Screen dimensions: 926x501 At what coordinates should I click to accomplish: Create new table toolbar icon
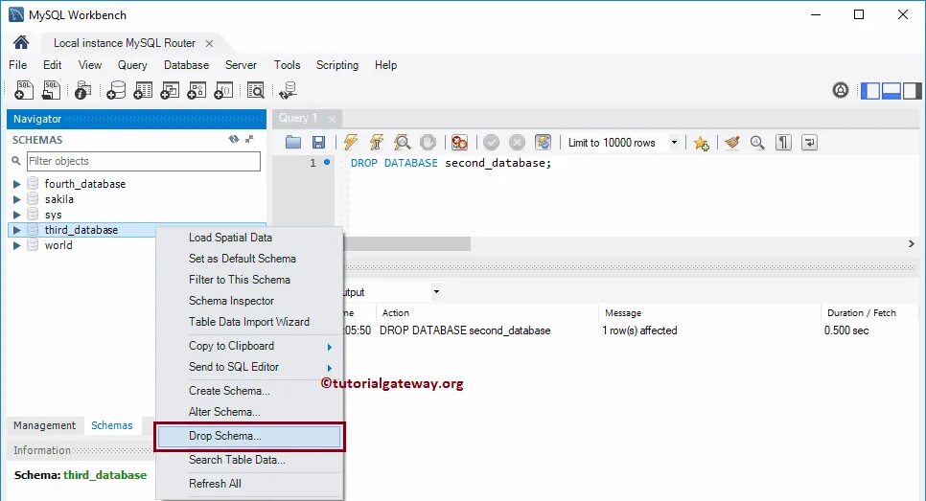coord(143,90)
